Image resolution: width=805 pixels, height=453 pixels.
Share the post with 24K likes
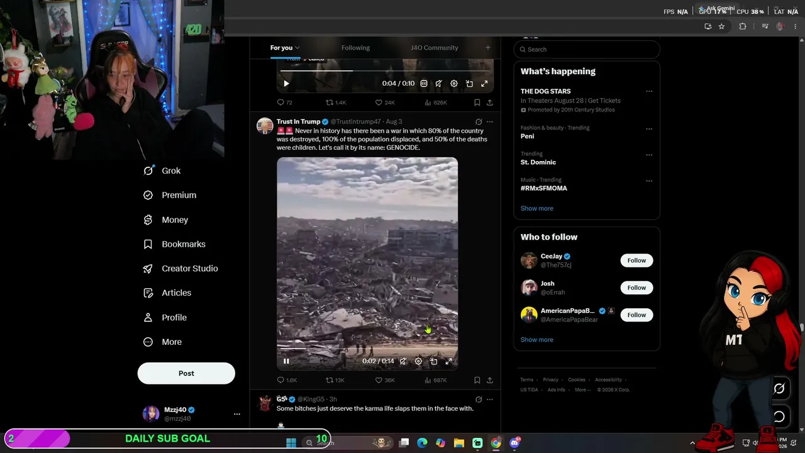pos(490,103)
